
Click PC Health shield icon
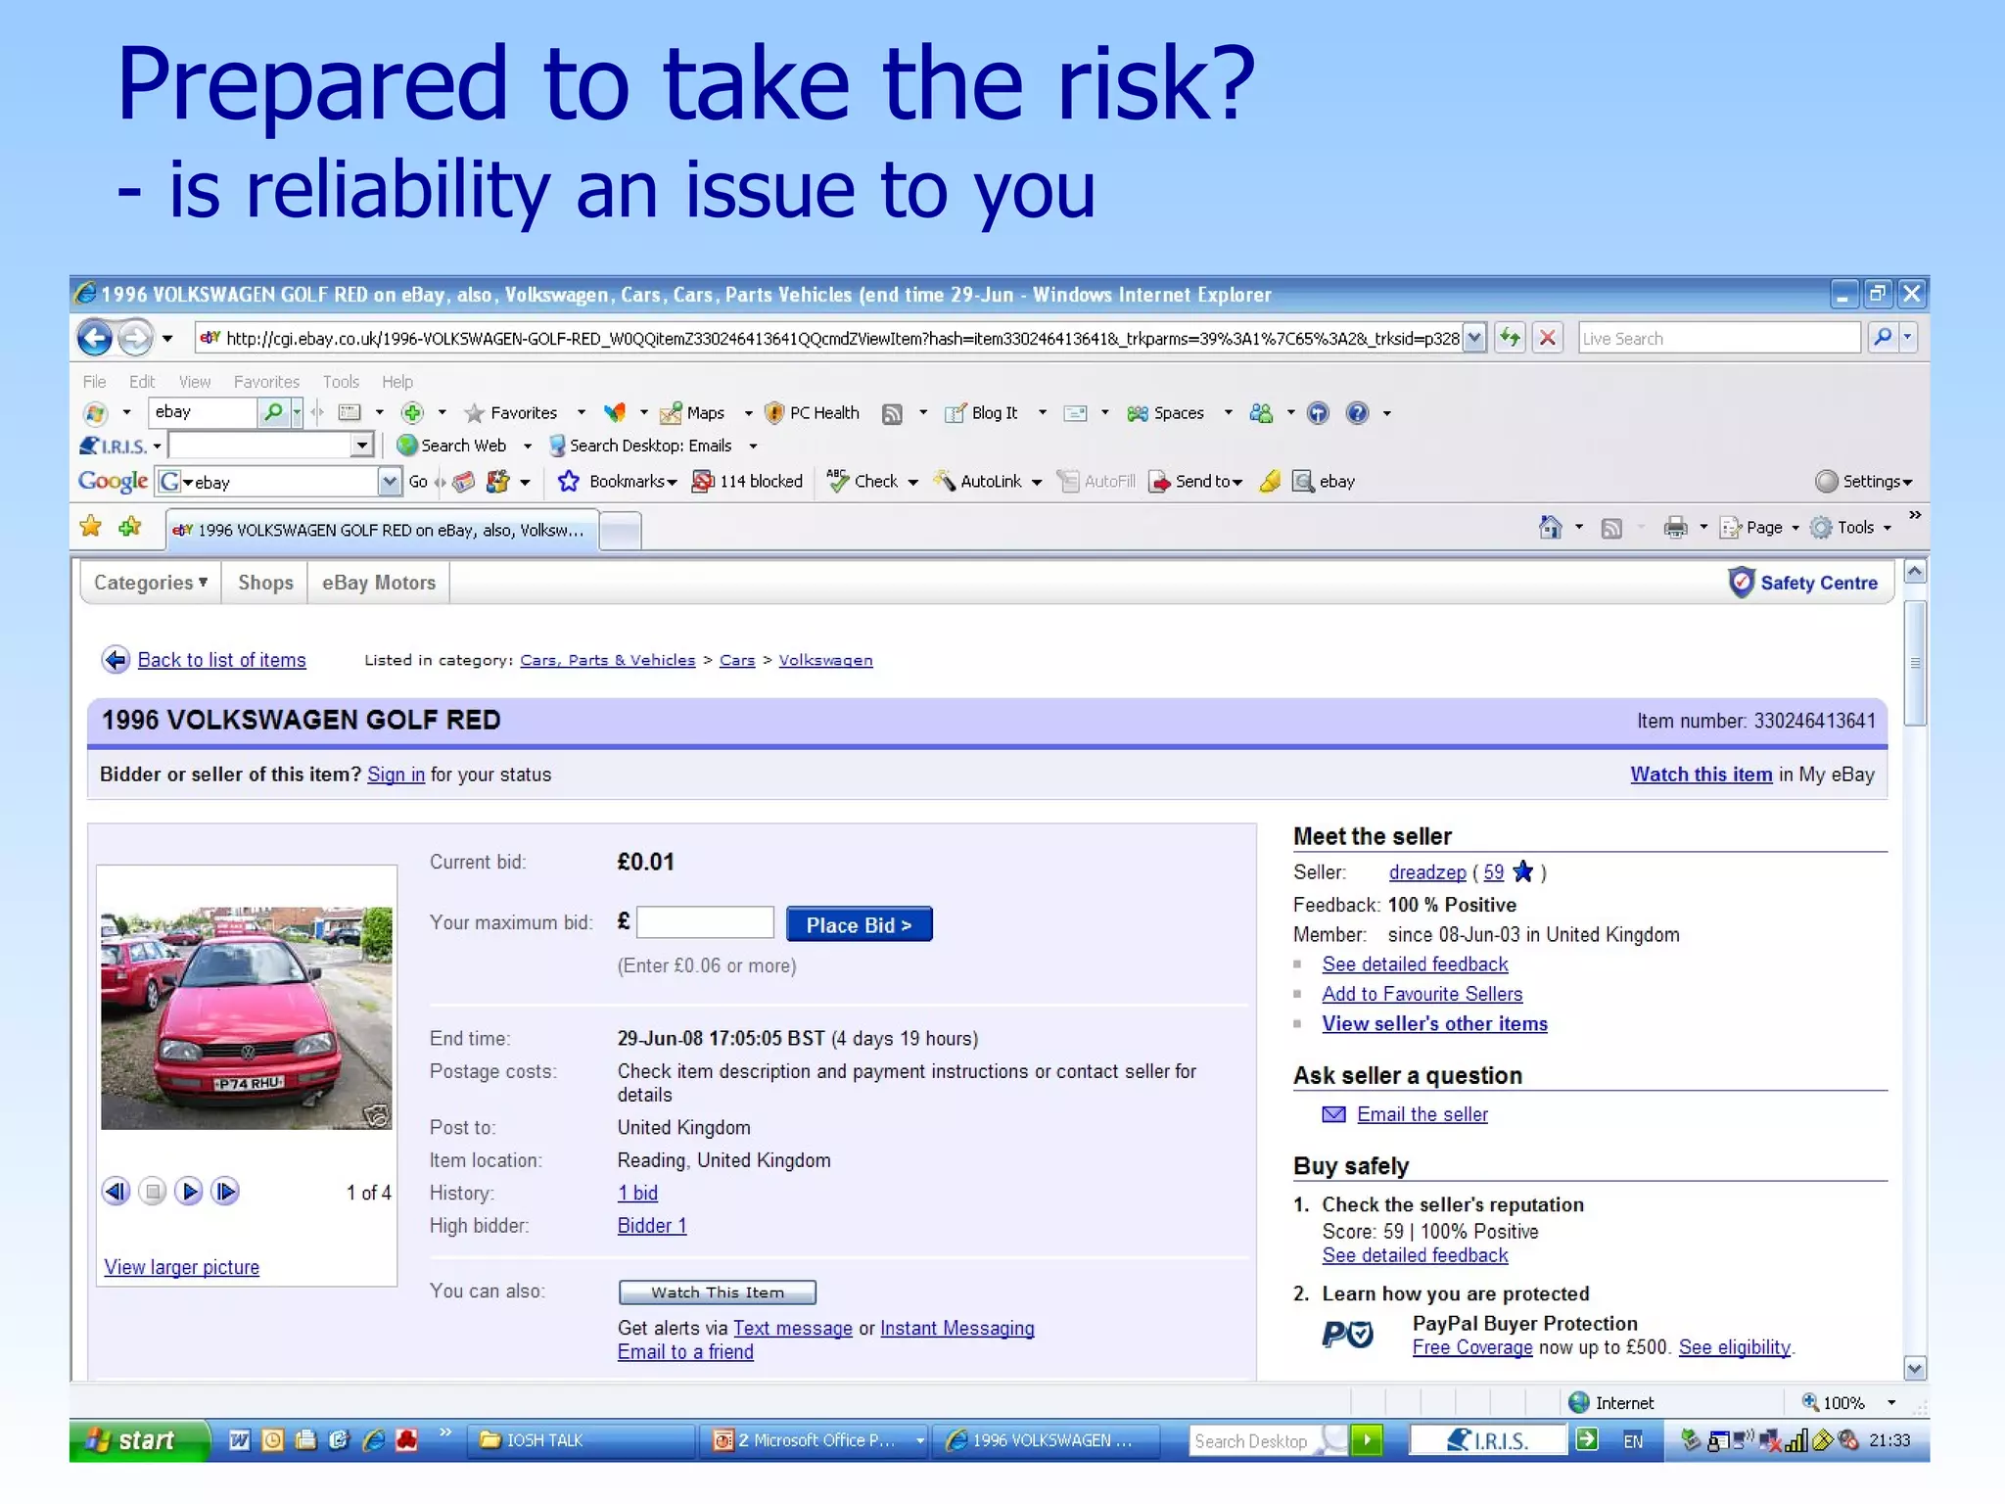812,413
